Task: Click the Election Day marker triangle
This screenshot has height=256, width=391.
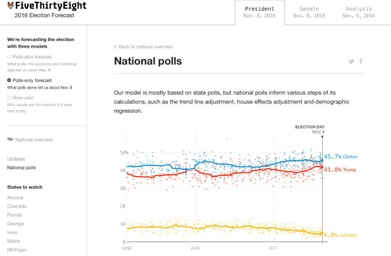Action: [x=322, y=137]
